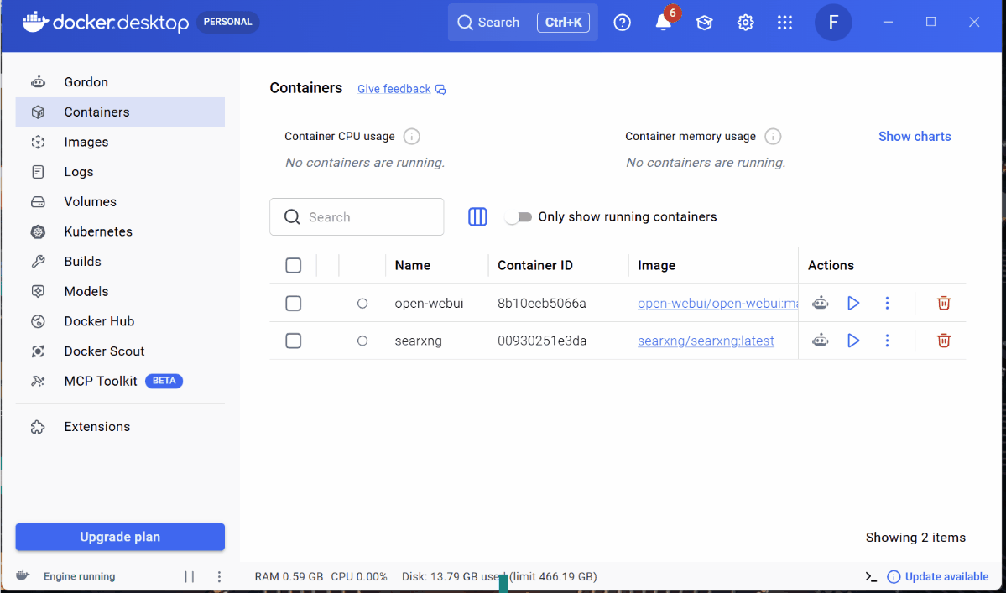This screenshot has height=593, width=1006.
Task: Click container ID 8b10eeb5066a
Action: coord(542,304)
